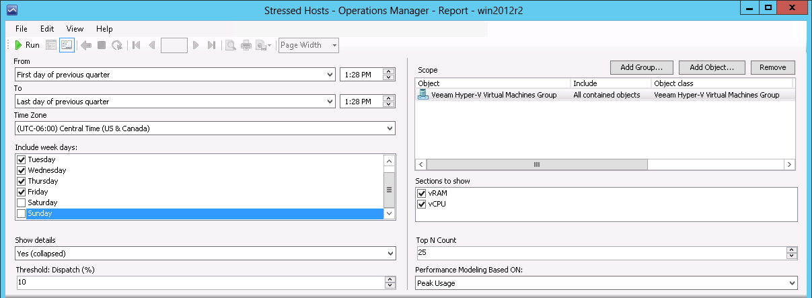Click the application icon in title bar
The height and width of the screenshot is (298, 812).
coord(11,10)
